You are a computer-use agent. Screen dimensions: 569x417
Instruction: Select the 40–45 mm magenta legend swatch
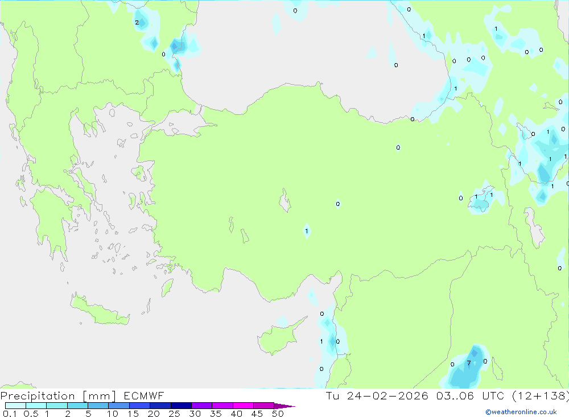click(x=243, y=406)
